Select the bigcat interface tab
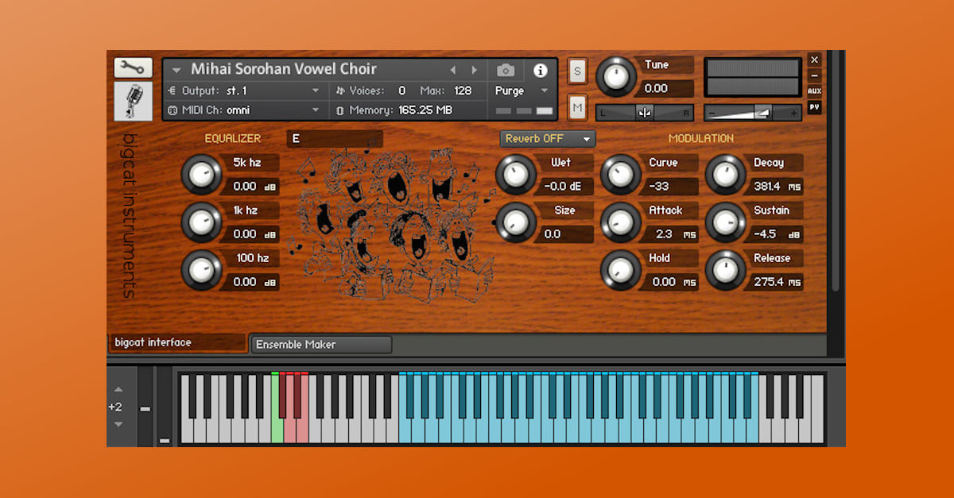 tap(177, 342)
